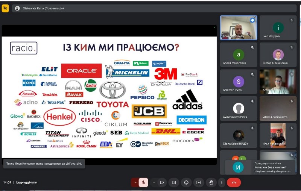Image resolution: width=301 pixels, height=191 pixels.
Task: Click the DHL logo in the presentation
Action: [166, 131]
